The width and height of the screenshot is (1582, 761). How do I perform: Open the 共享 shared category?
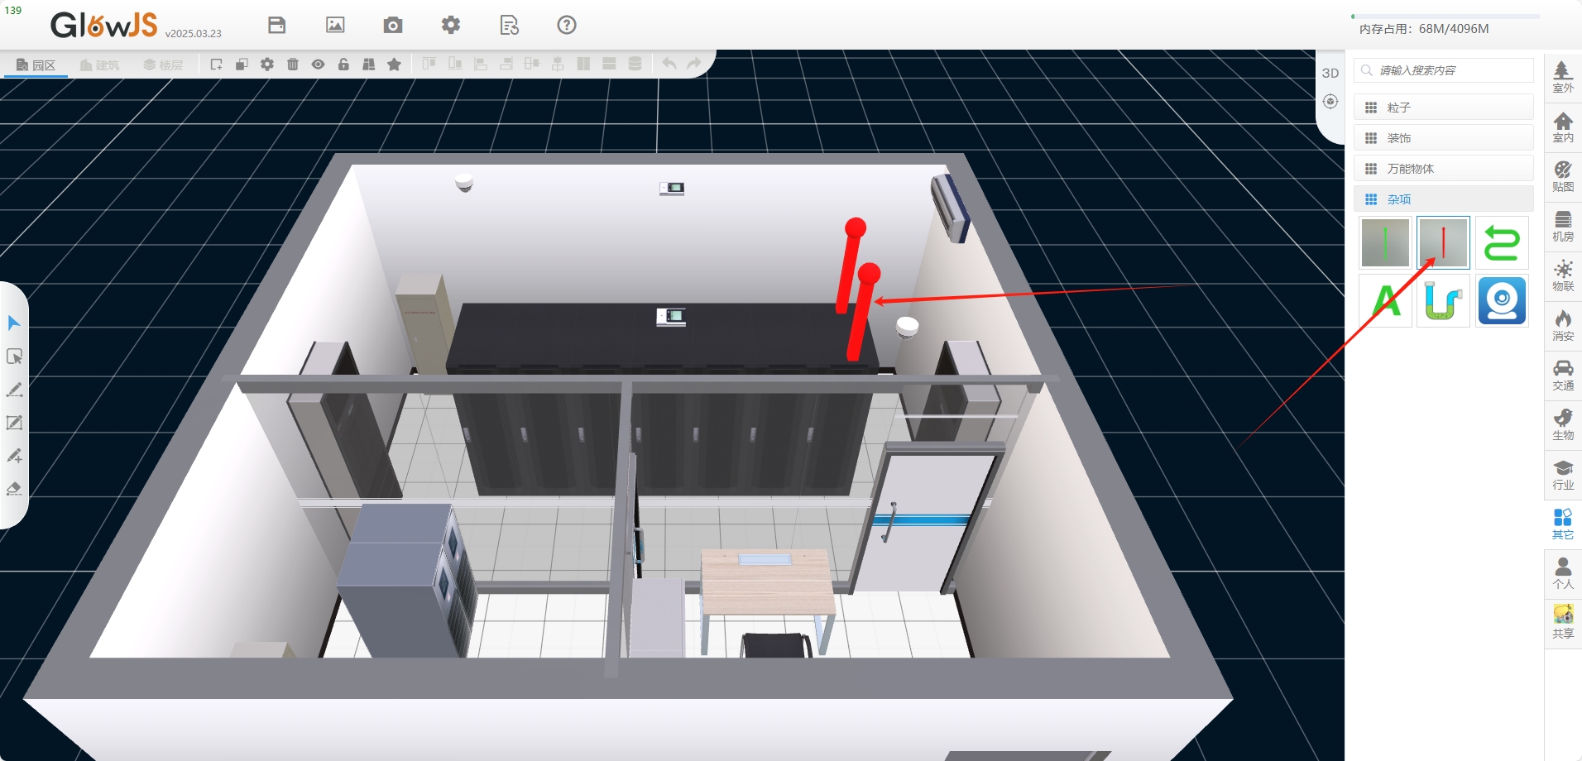pos(1563,624)
